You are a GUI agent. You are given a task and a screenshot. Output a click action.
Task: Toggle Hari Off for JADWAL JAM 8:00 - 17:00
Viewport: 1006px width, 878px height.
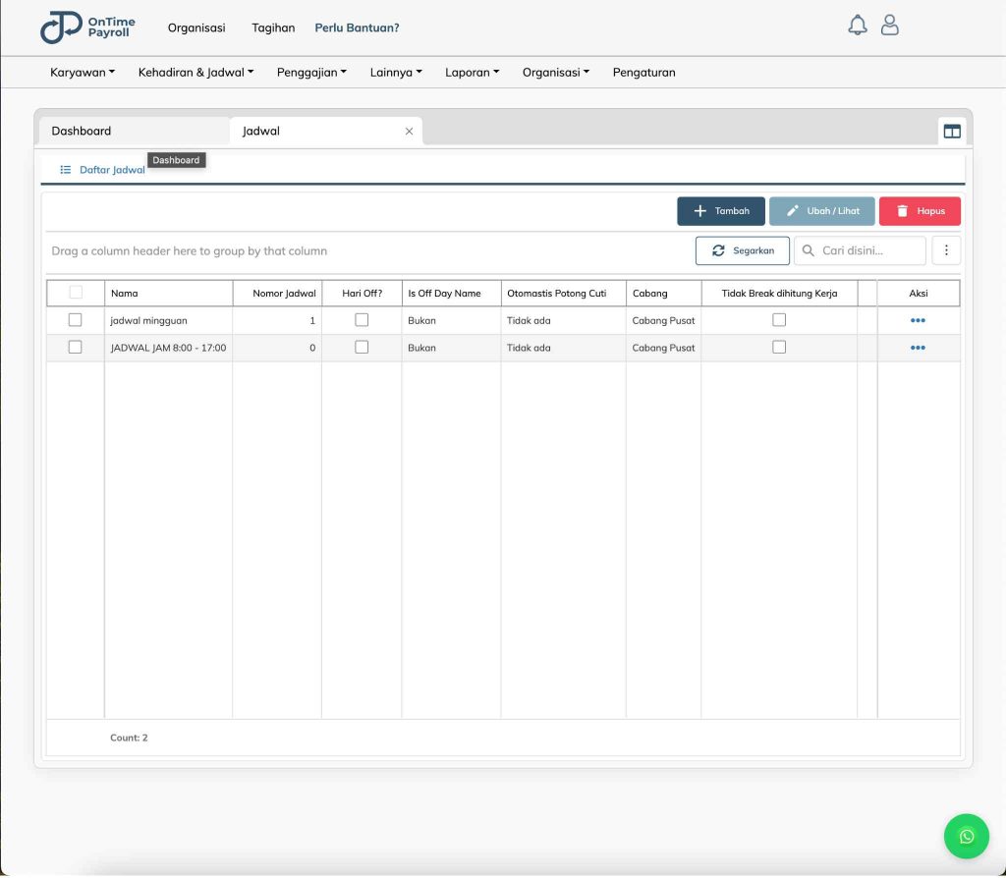click(x=362, y=348)
